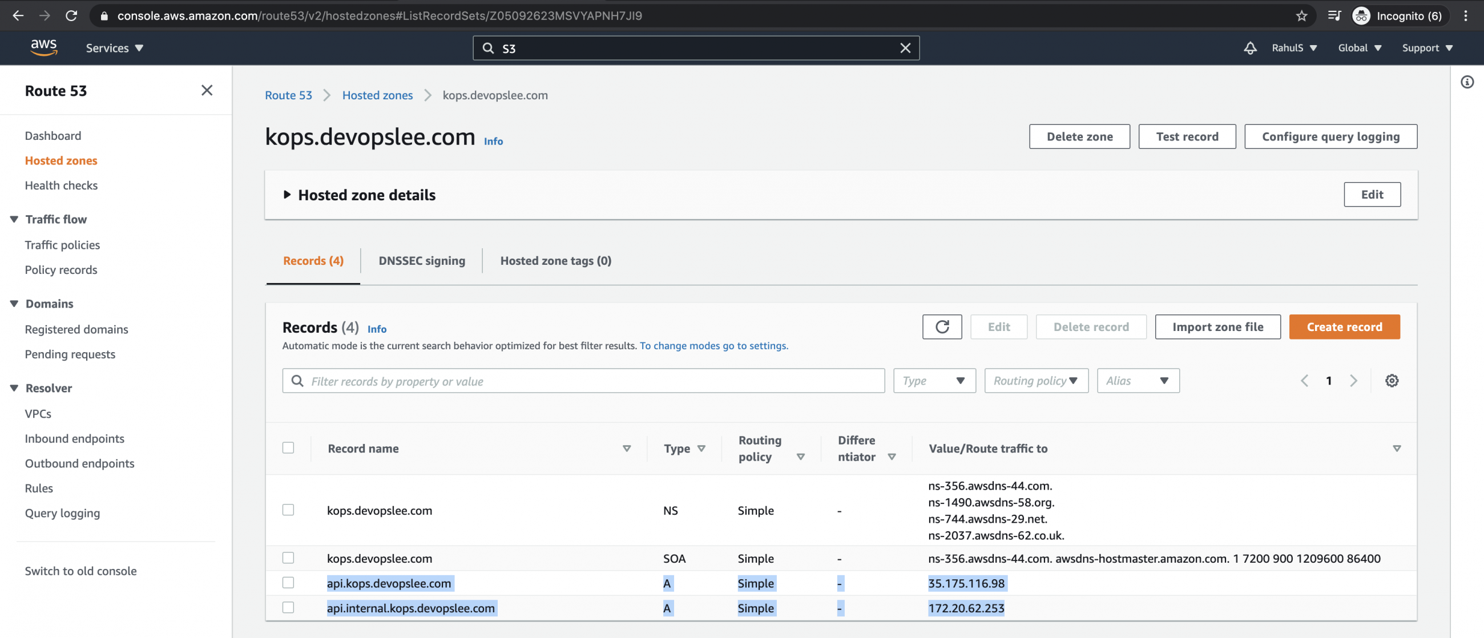Viewport: 1484px width, 638px height.
Task: Check the select-all records header checkbox
Action: [x=288, y=448]
